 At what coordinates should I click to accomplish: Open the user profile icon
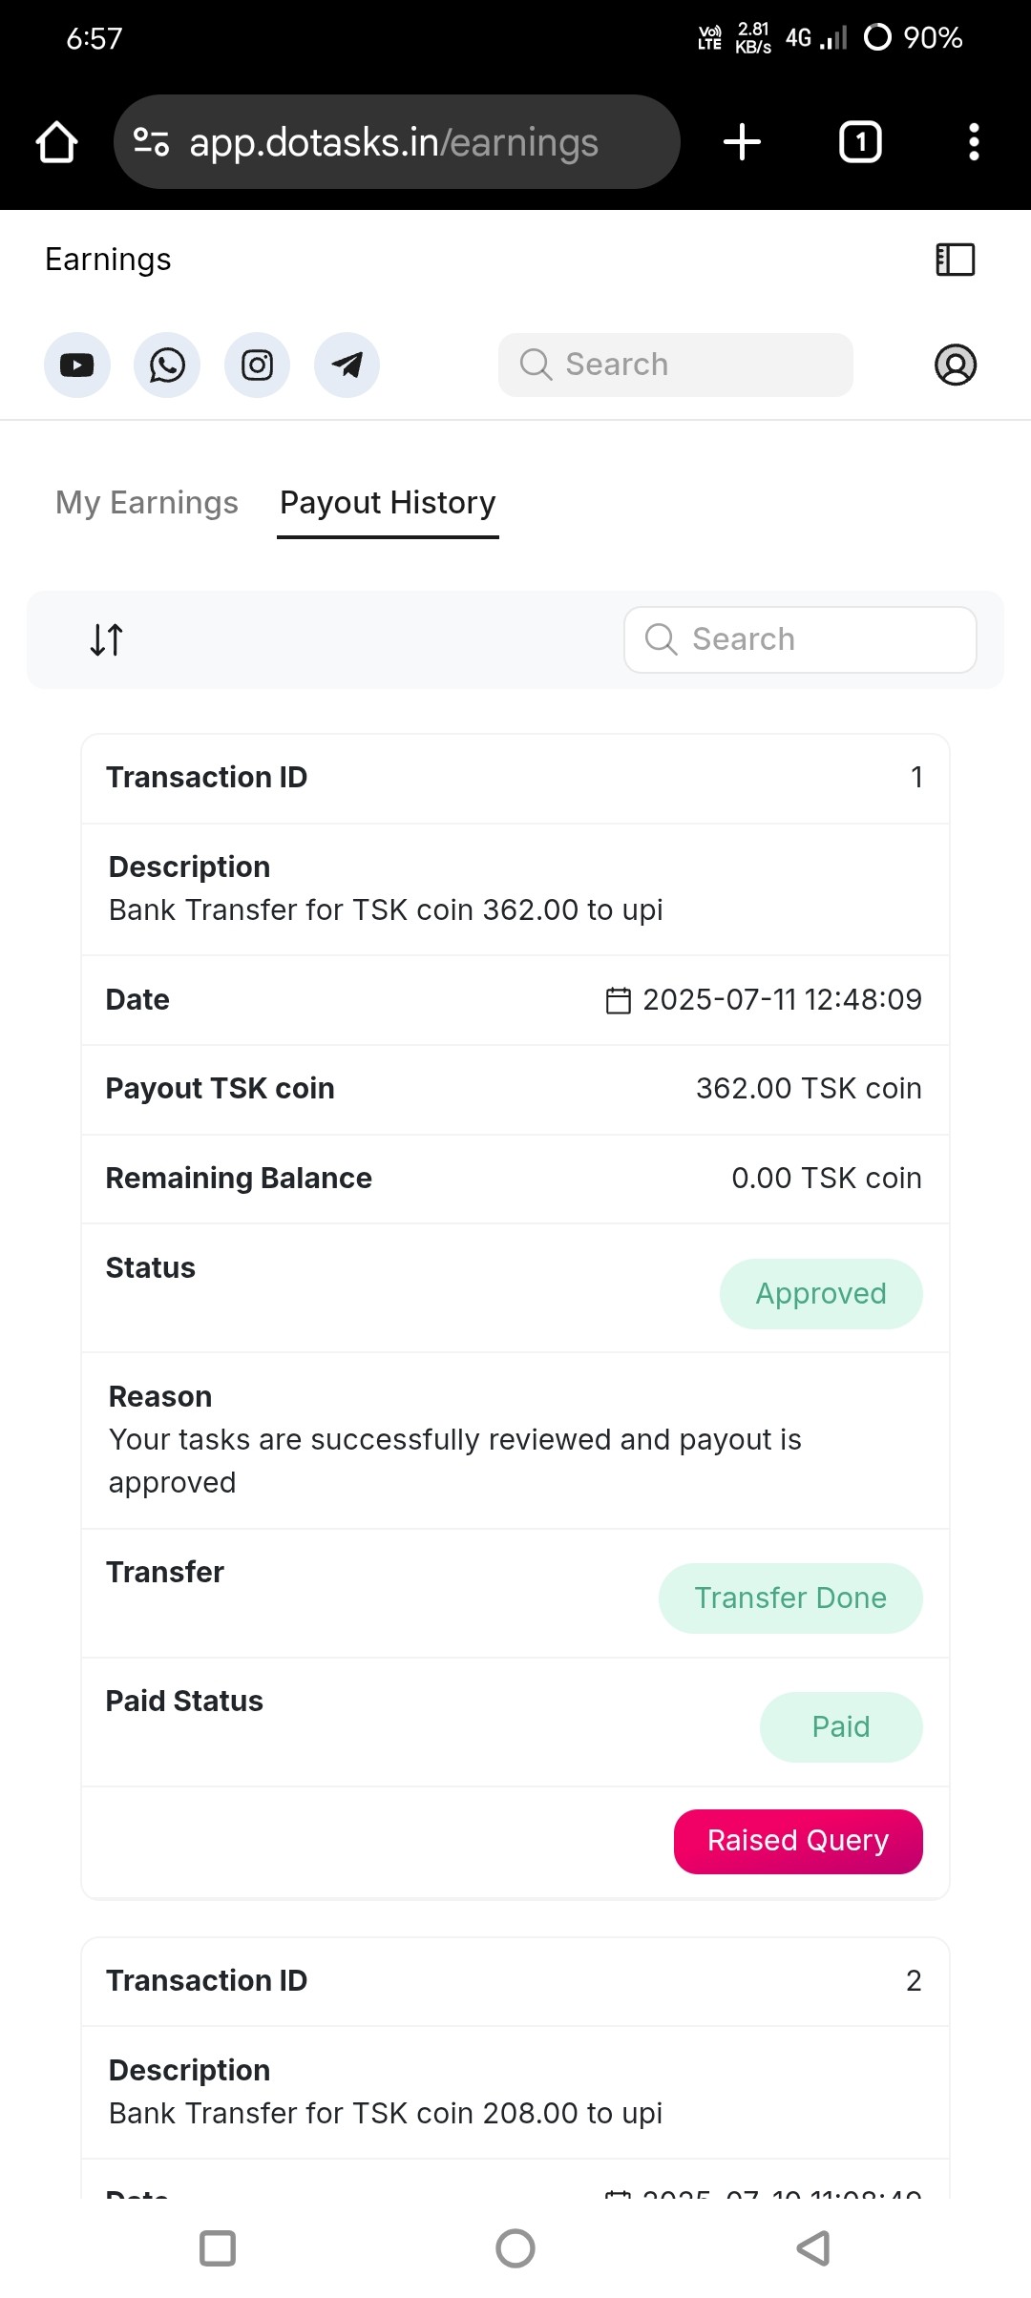point(955,365)
